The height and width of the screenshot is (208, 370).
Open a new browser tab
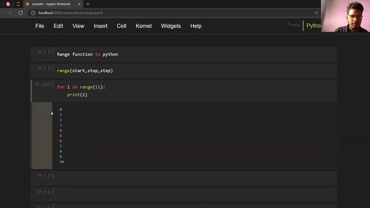click(x=88, y=4)
